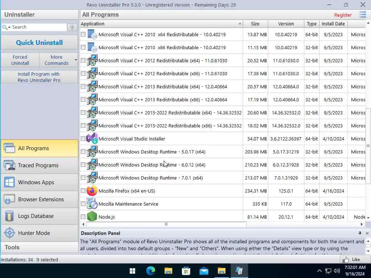Open the search options dropdown arrow
This screenshot has width=371, height=278.
(x=9, y=28)
